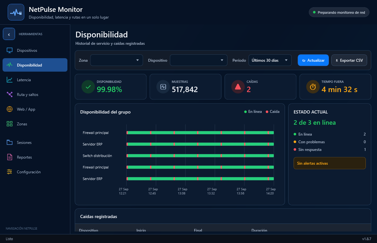Click the En línea legend entry in chart
The width and height of the screenshot is (377, 243).
[x=253, y=112]
